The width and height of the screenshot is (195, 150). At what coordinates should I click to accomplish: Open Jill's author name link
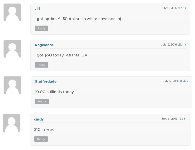pyautogui.click(x=37, y=9)
